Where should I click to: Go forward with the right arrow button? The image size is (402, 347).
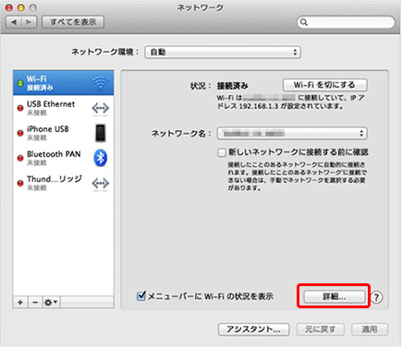coord(29,22)
